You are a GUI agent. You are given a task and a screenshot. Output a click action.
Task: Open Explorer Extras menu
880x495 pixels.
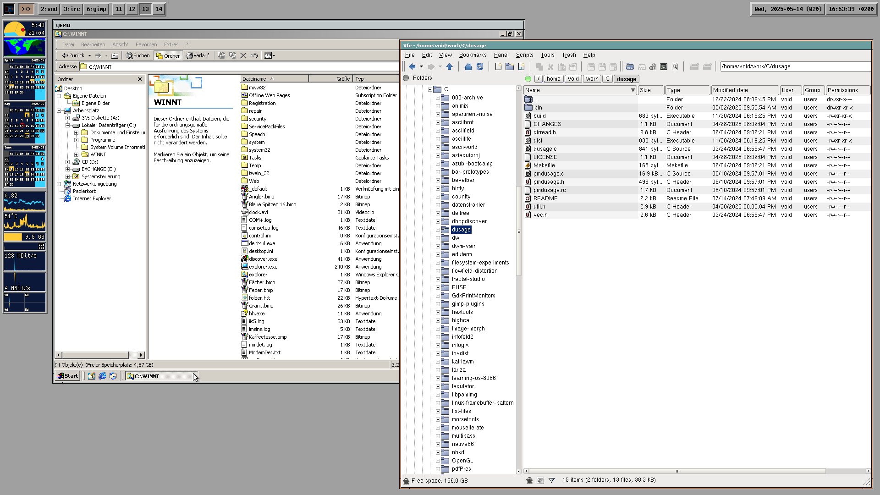pyautogui.click(x=171, y=44)
